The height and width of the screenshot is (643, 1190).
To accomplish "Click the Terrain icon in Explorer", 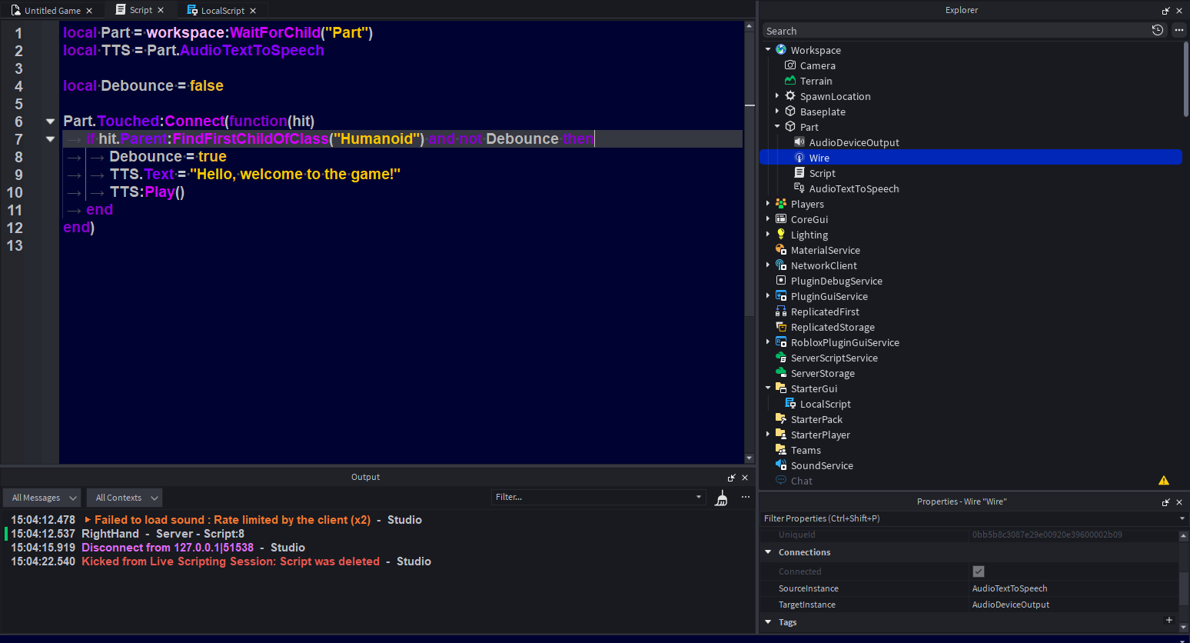I will point(790,81).
